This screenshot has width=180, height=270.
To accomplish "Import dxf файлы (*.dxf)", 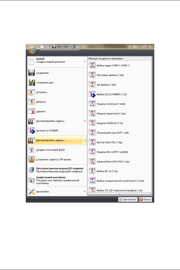I will 120,85.
